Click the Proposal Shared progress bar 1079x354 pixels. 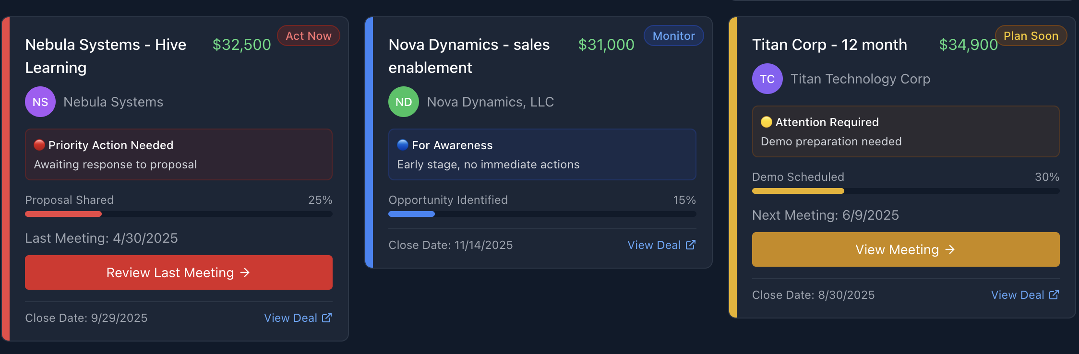click(179, 214)
